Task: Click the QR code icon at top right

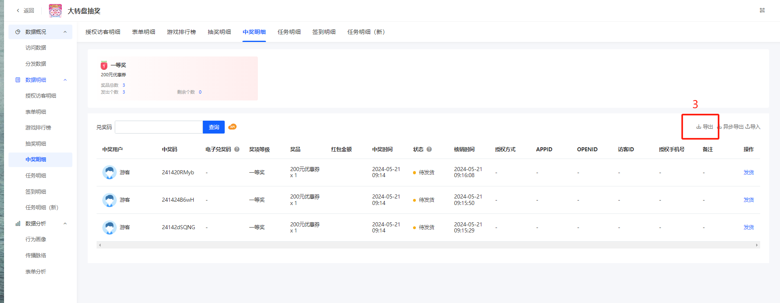Action: point(762,10)
